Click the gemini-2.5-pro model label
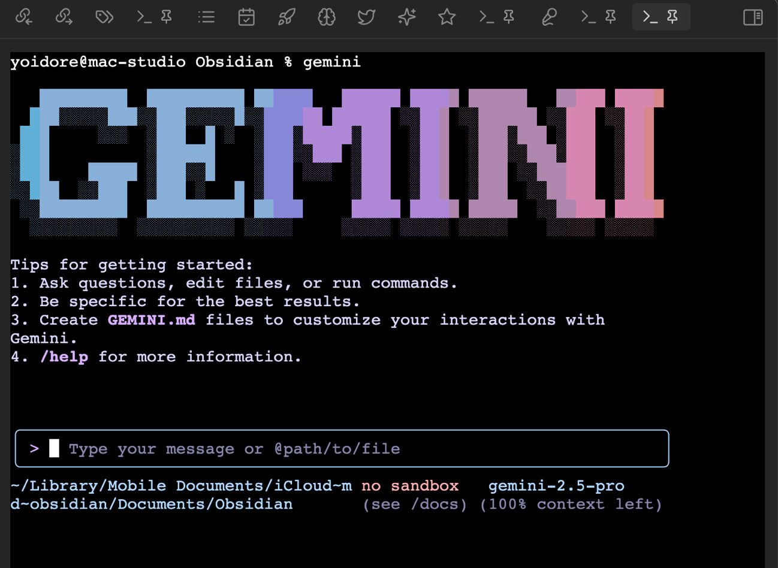Screen dimensions: 778x568 coord(556,486)
